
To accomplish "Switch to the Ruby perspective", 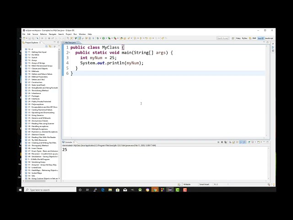I will (238, 38).
